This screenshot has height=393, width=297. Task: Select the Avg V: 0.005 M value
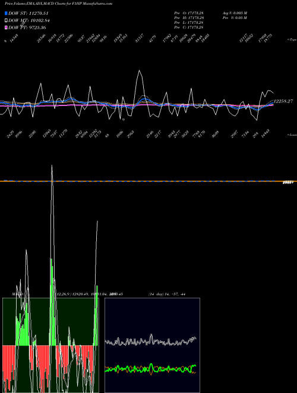pos(235,13)
